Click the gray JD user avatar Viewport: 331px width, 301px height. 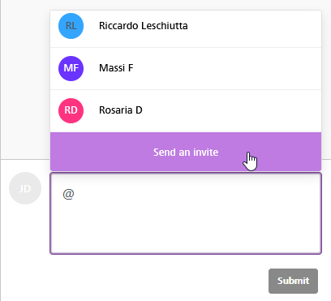tap(25, 188)
